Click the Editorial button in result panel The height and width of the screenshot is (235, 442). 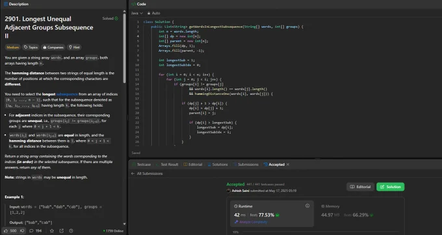(x=360, y=187)
